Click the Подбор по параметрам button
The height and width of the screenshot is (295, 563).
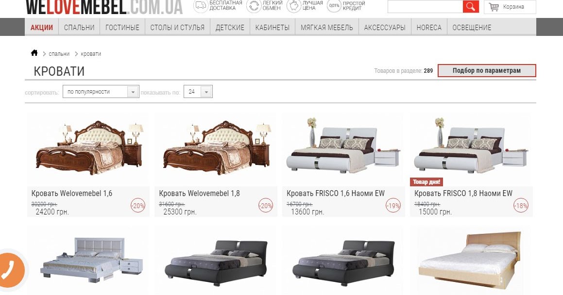(x=487, y=71)
